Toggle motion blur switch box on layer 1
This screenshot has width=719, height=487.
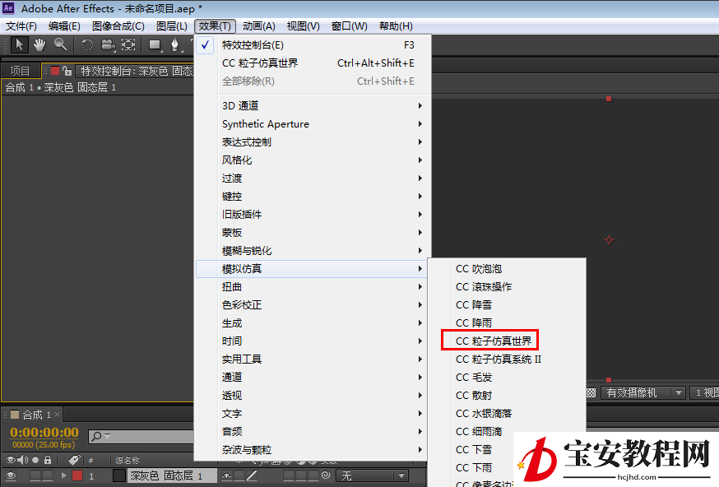[289, 476]
